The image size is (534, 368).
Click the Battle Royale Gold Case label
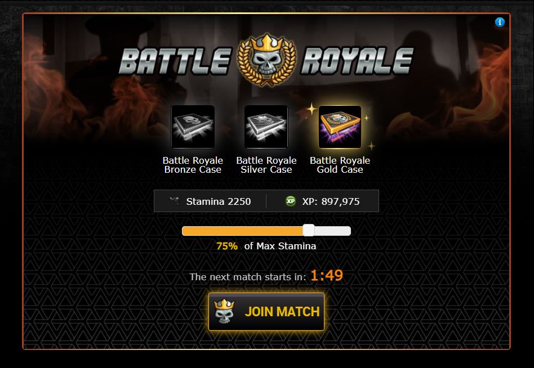pyautogui.click(x=340, y=165)
